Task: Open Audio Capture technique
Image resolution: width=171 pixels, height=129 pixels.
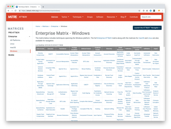Action: pos(128,54)
